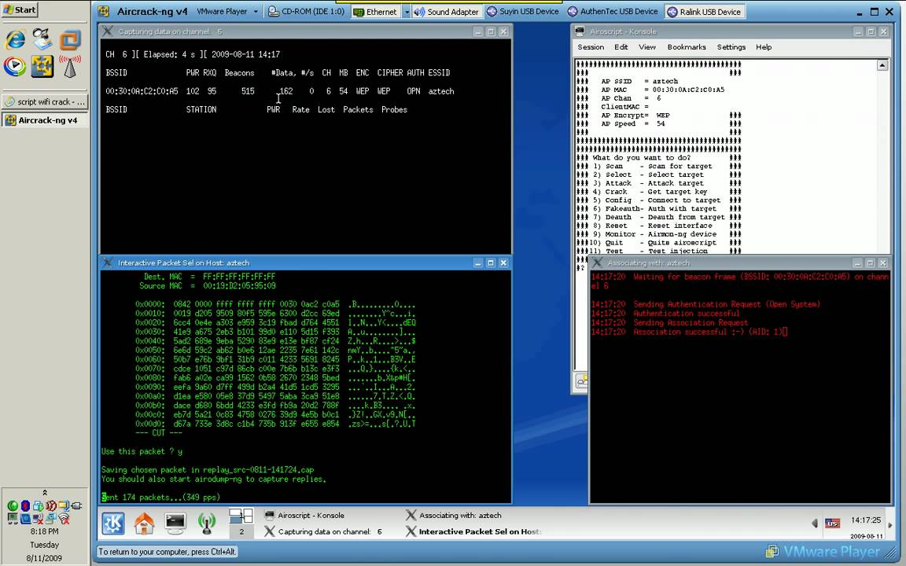Open Settings menu in Airoscript Konsole

tap(731, 47)
